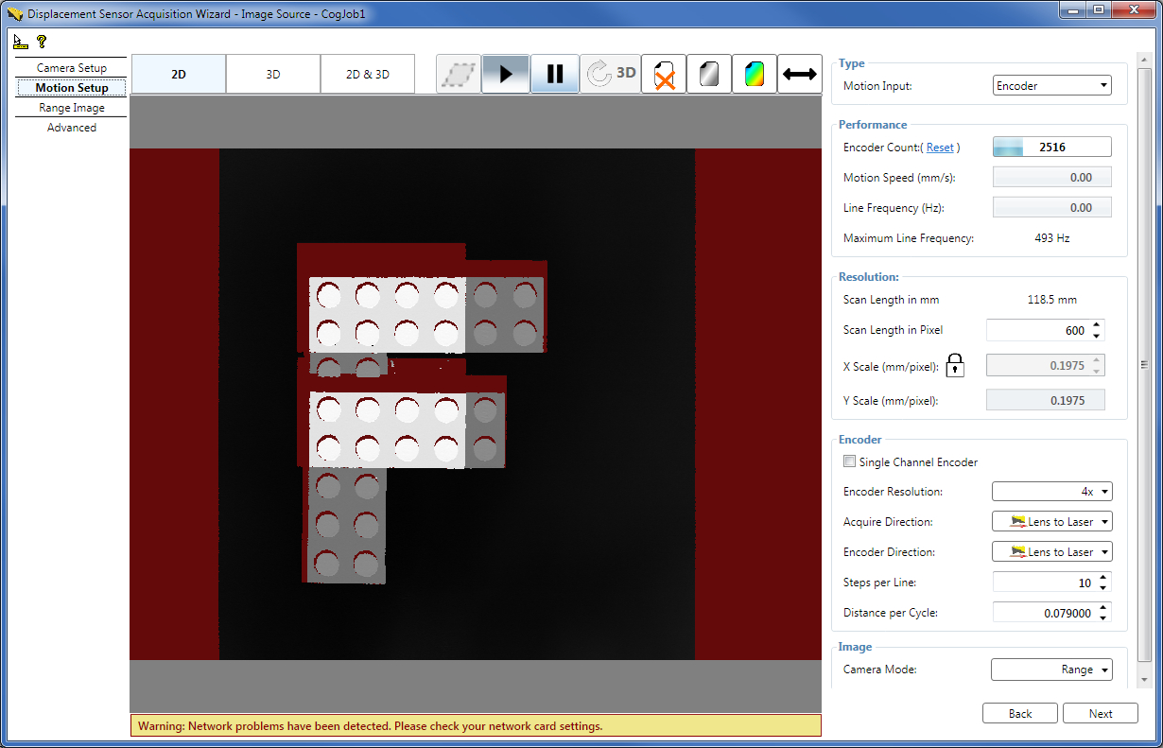1163x748 pixels.
Task: Reset the Encoder Count
Action: click(x=941, y=147)
